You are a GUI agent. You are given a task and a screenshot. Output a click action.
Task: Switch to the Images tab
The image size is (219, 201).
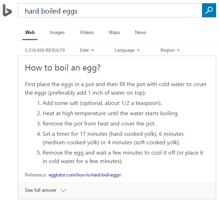(57, 33)
